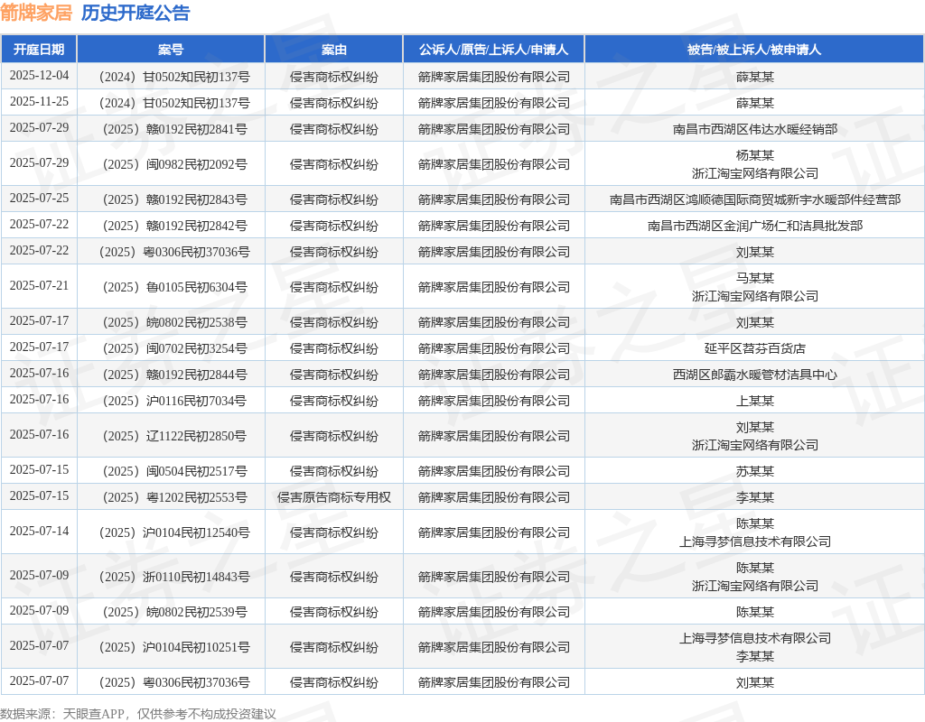Click defendant 薛某某 in the 2025-12-04 row
Viewport: 925px width, 722px height.
[x=754, y=77]
